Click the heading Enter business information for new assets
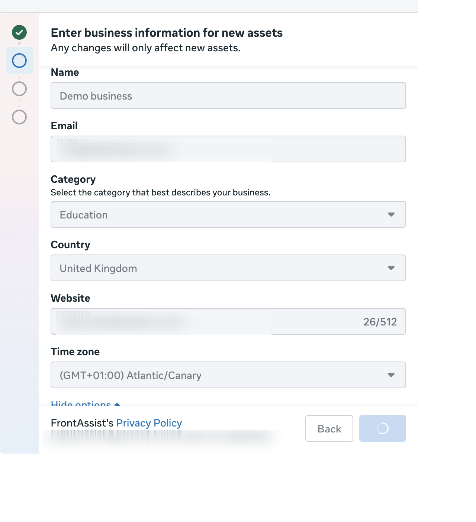The height and width of the screenshot is (522, 476). (167, 33)
